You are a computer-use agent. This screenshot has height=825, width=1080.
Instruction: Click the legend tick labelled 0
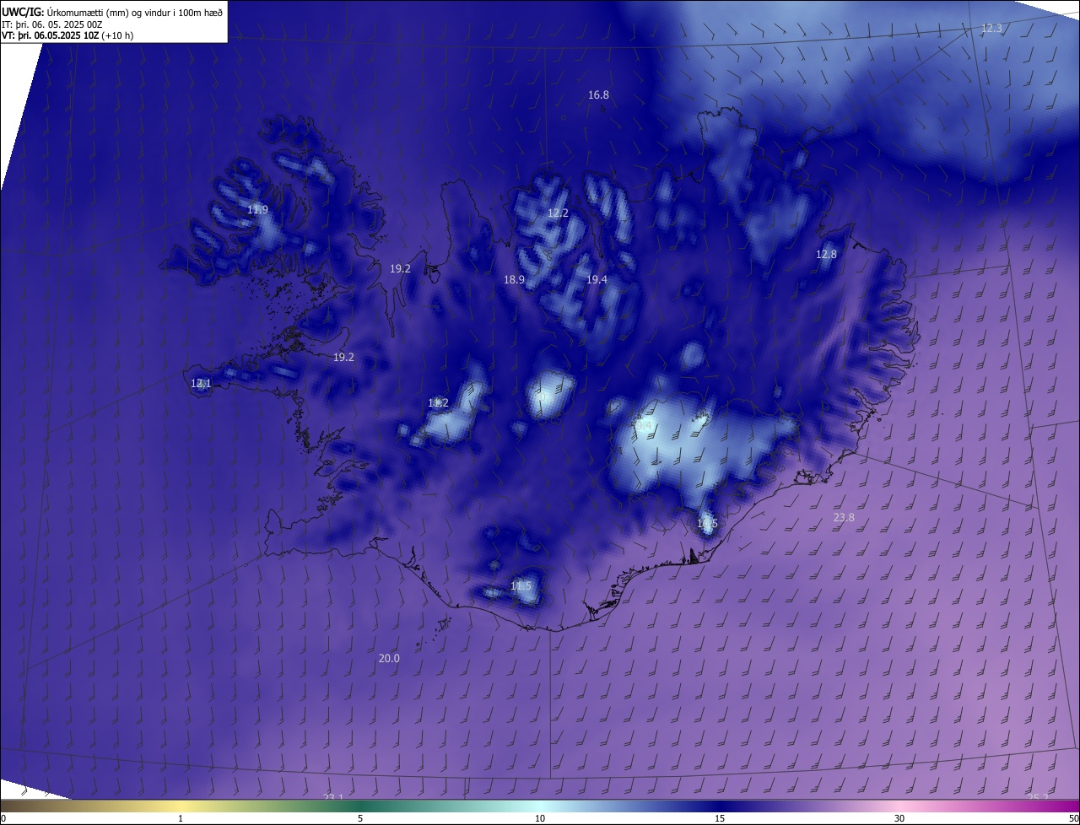[3, 819]
